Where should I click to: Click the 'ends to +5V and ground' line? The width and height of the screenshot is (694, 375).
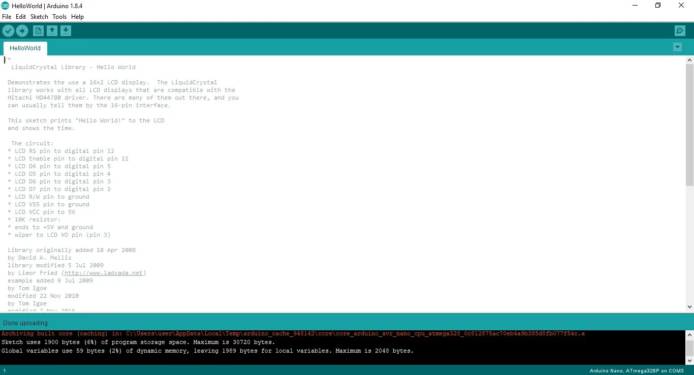50,227
